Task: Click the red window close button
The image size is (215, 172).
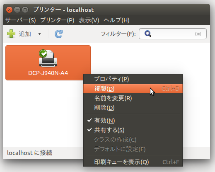Action: pyautogui.click(x=9, y=10)
